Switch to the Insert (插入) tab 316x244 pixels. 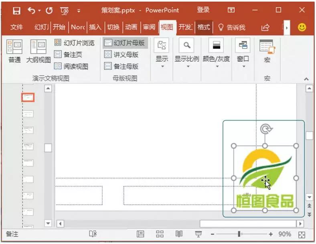click(x=95, y=27)
